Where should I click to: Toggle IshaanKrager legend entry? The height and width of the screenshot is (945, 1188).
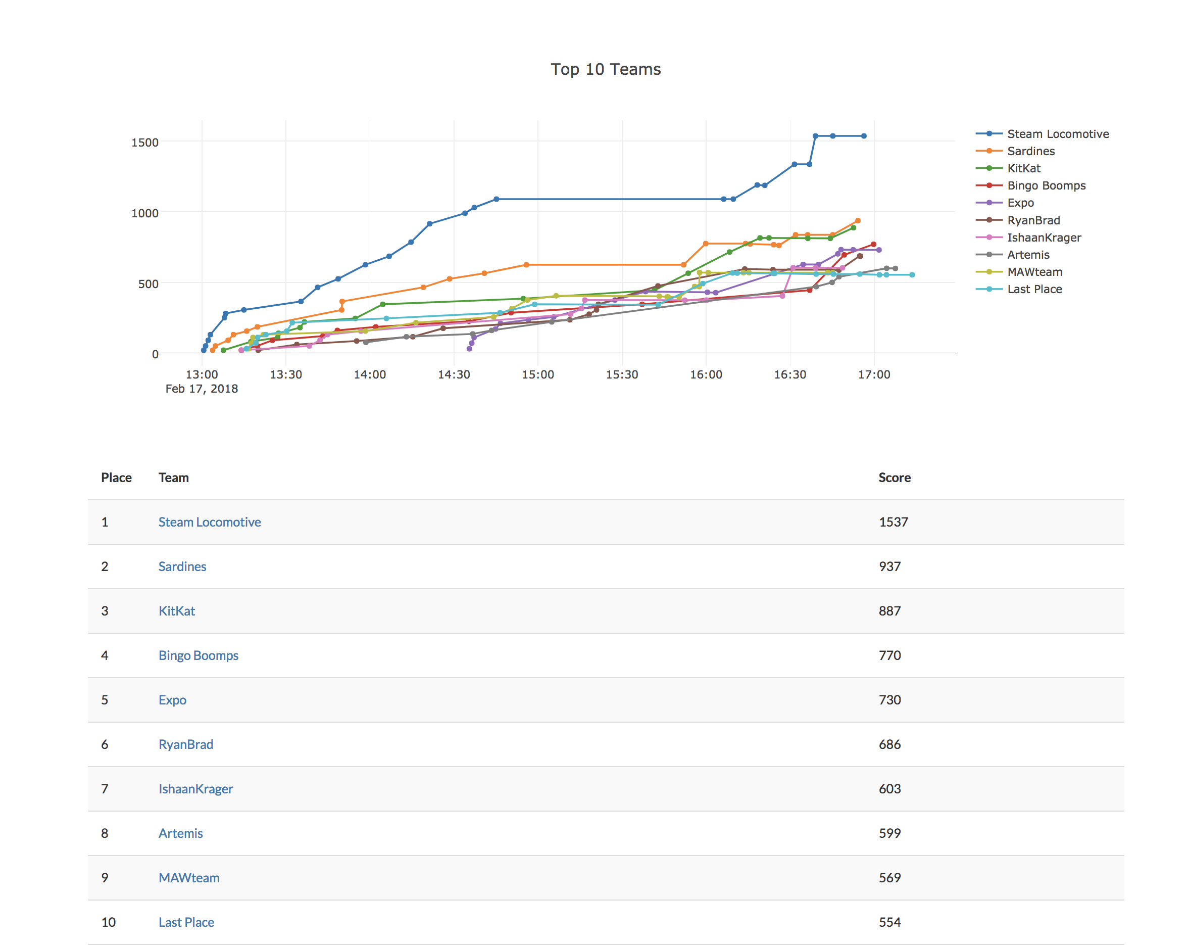pyautogui.click(x=1044, y=238)
